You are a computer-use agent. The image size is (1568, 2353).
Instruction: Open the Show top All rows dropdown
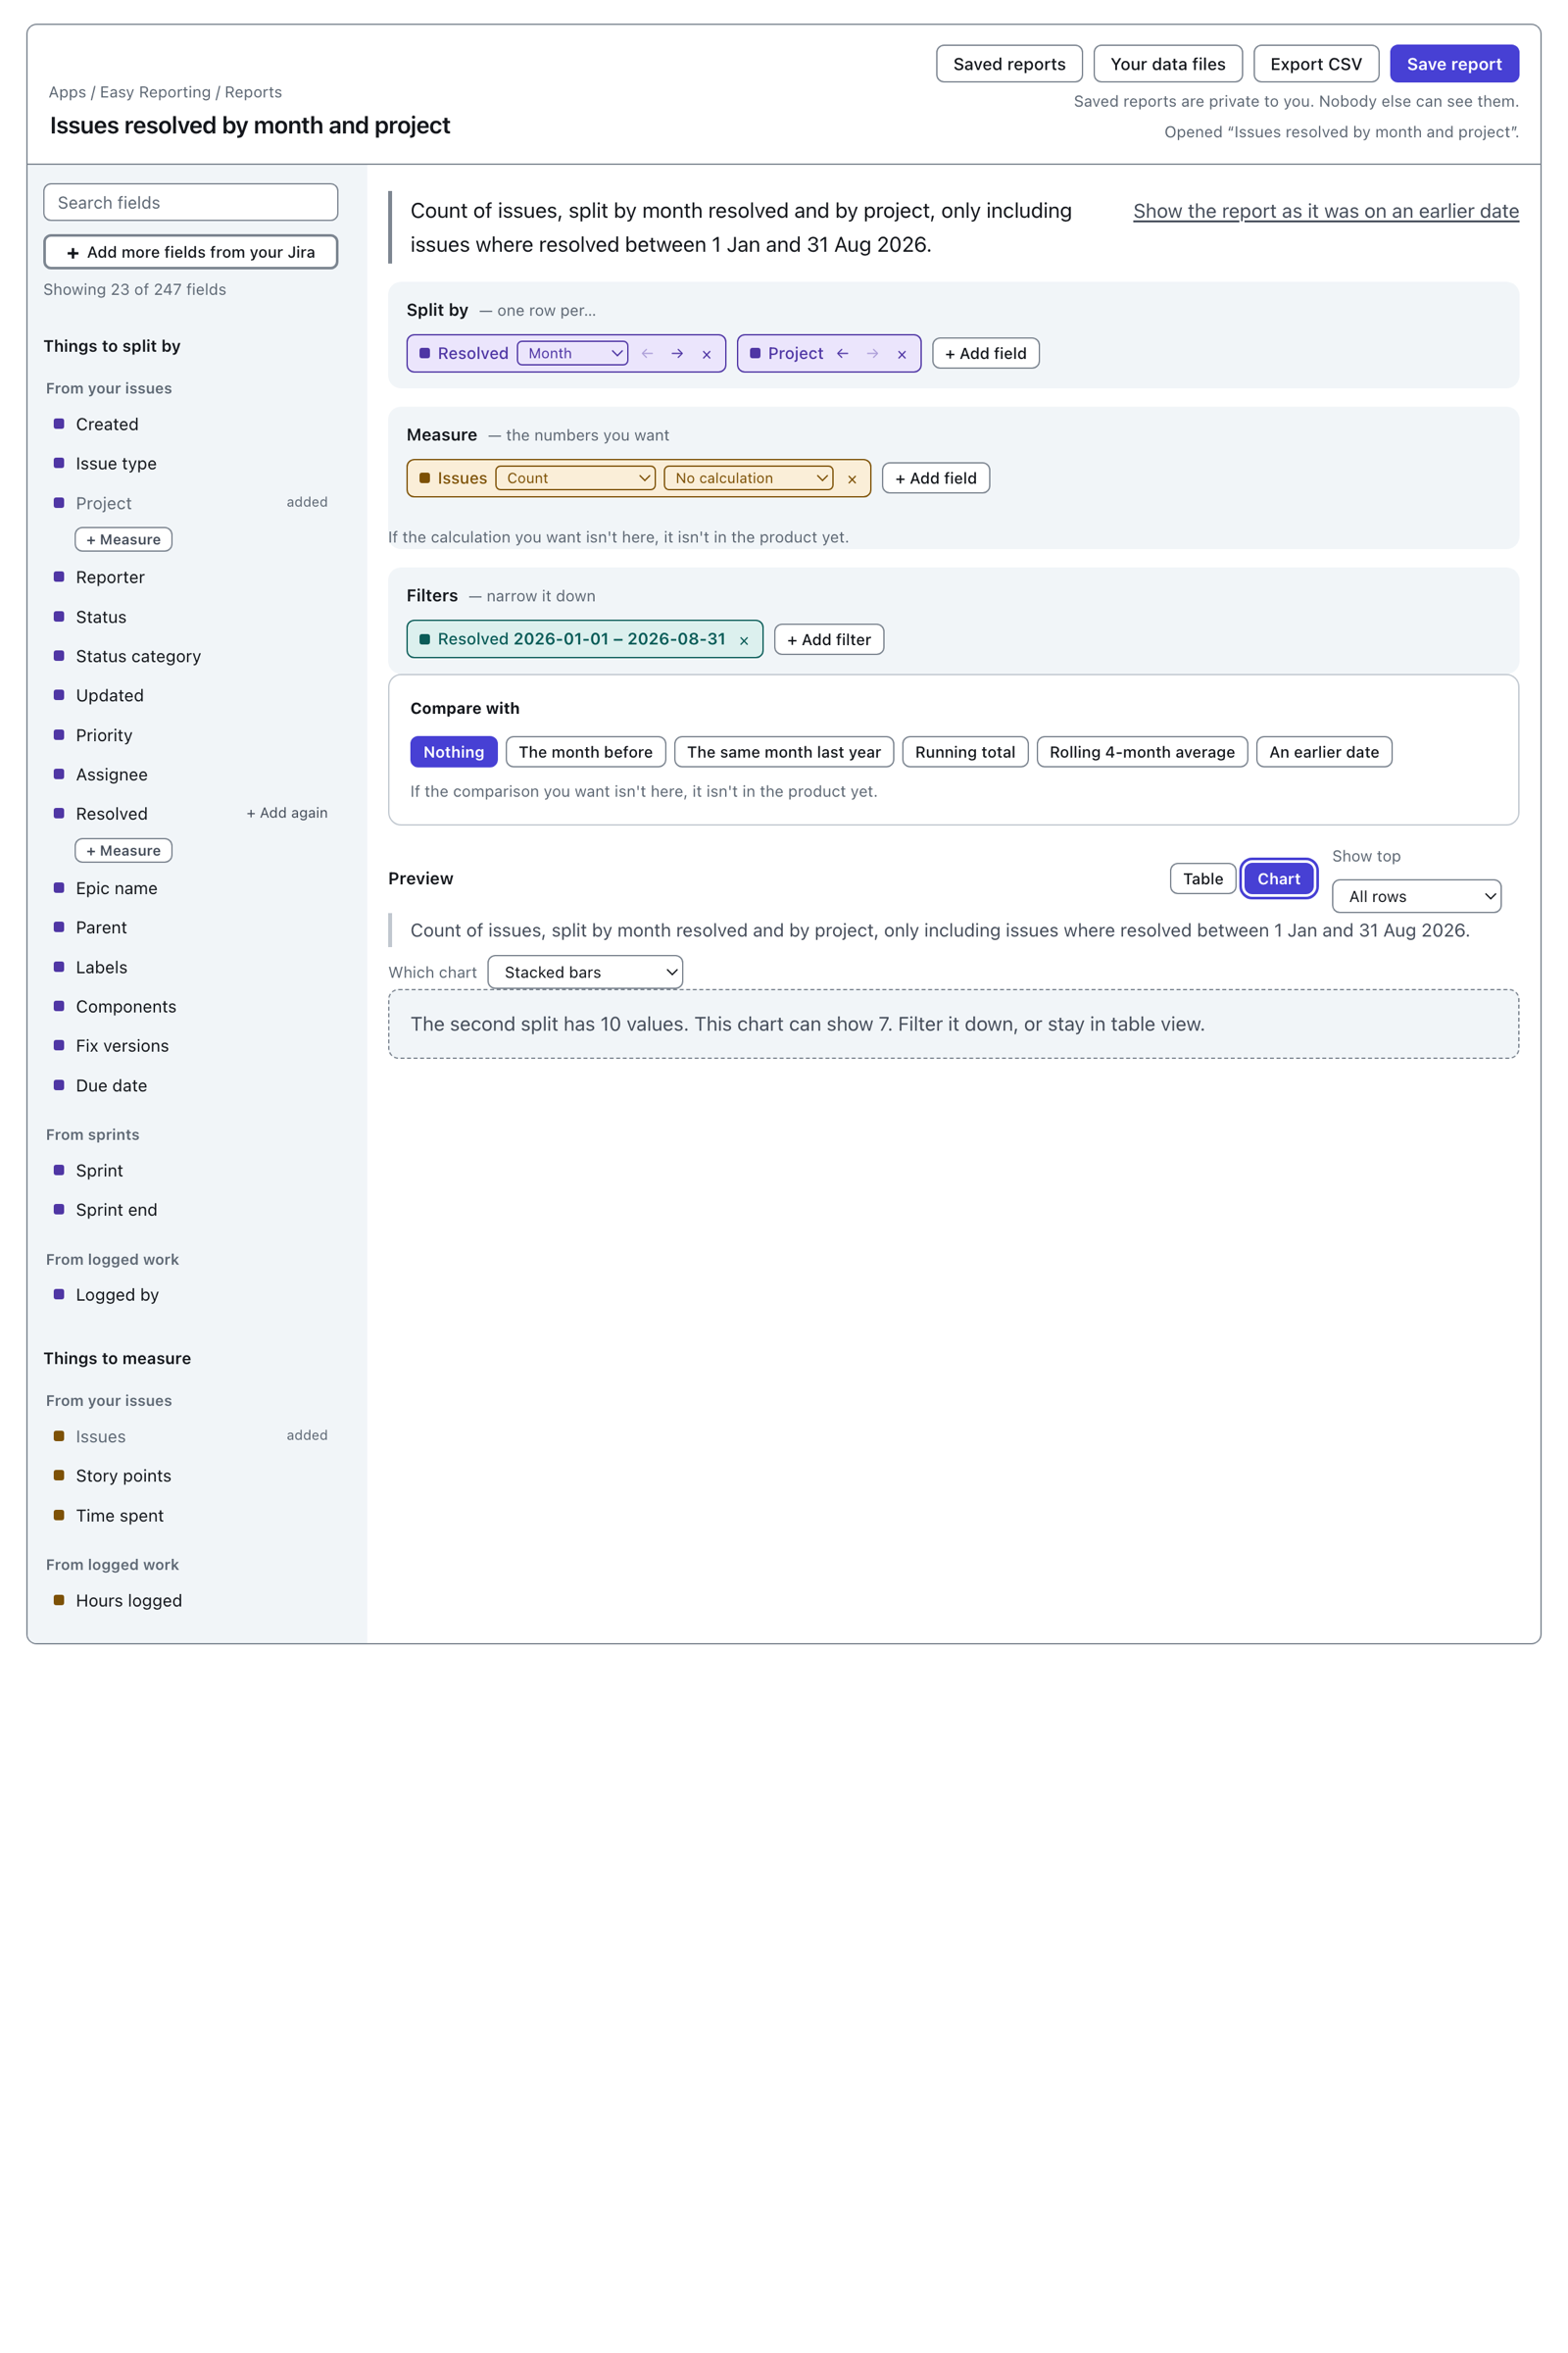(x=1416, y=896)
